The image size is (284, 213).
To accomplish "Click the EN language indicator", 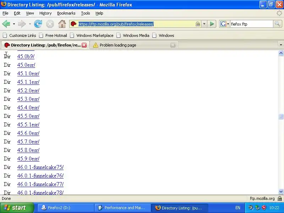I will tap(238, 208).
